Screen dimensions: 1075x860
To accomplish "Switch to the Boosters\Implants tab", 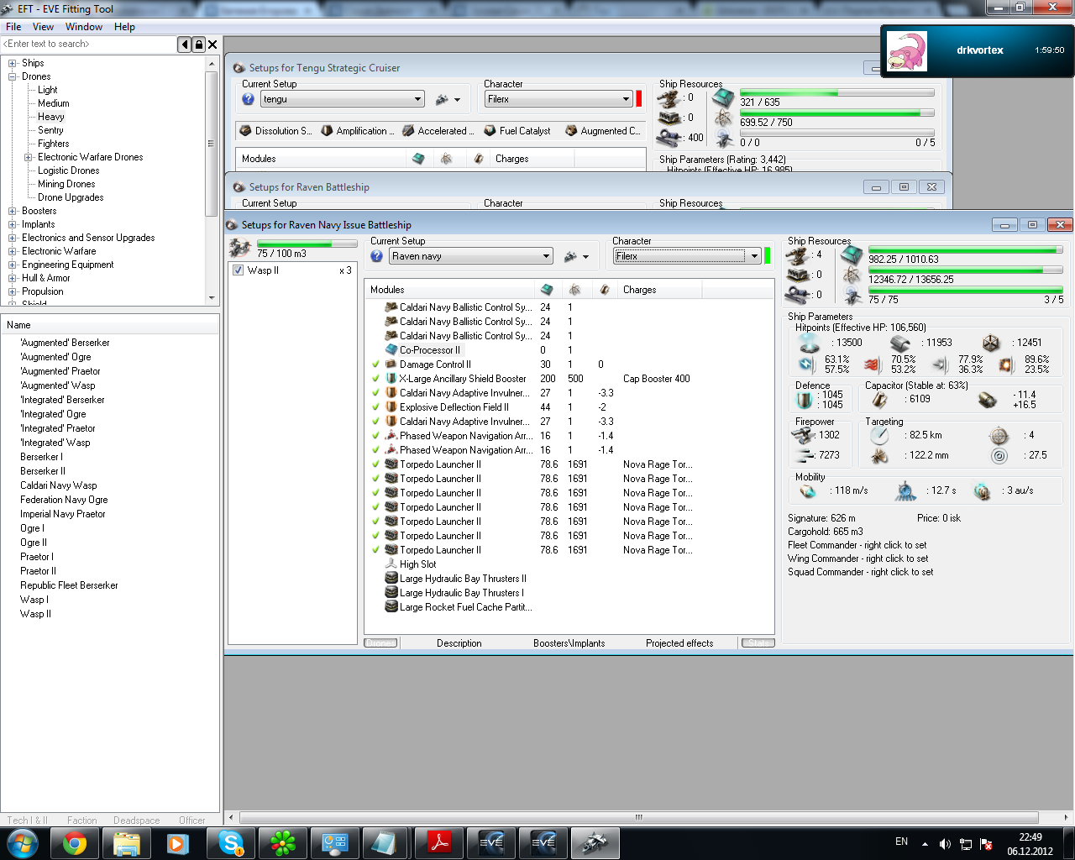I will click(569, 643).
